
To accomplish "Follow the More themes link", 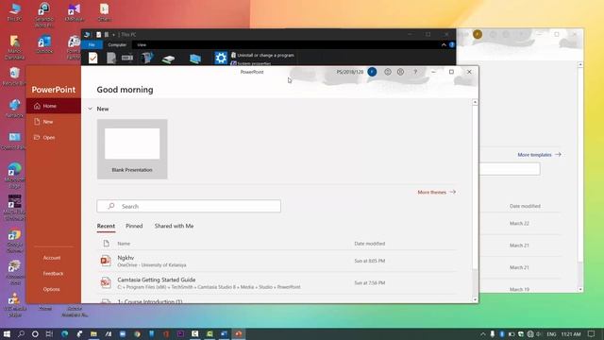I will 436,192.
